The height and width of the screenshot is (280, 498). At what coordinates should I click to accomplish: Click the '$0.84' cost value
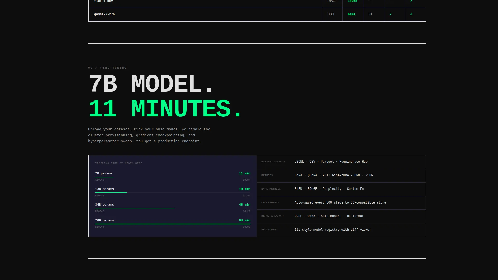246,180
